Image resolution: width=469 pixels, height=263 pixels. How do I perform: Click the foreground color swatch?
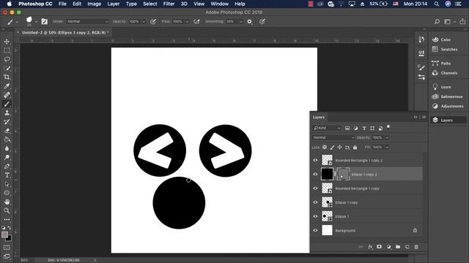point(4,235)
